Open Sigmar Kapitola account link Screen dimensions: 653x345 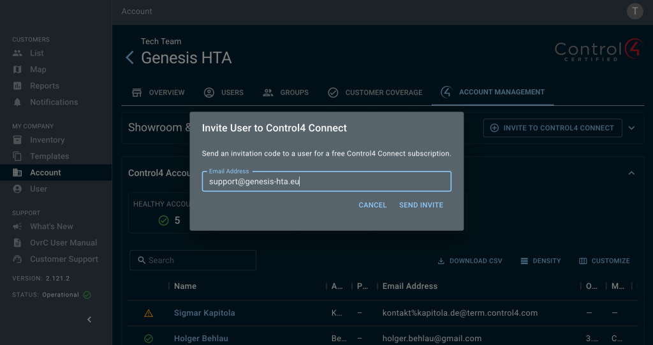205,313
